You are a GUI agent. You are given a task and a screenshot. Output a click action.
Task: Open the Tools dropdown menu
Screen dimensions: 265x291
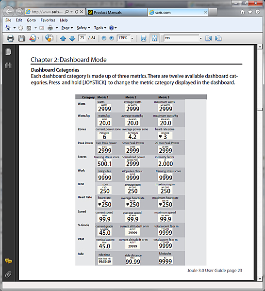click(x=100, y=28)
